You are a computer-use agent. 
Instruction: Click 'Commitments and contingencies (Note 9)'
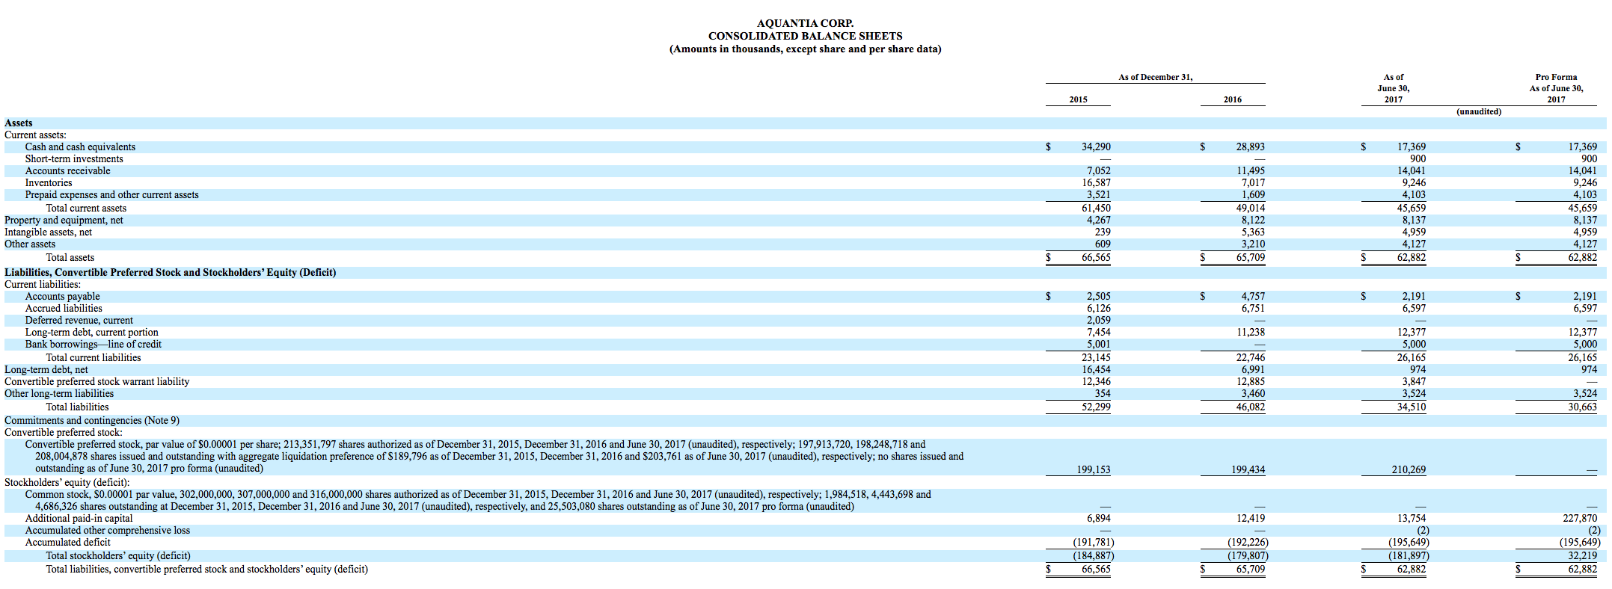tap(92, 421)
